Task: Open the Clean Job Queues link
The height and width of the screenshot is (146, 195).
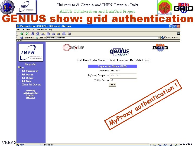Action: [x=31, y=85]
